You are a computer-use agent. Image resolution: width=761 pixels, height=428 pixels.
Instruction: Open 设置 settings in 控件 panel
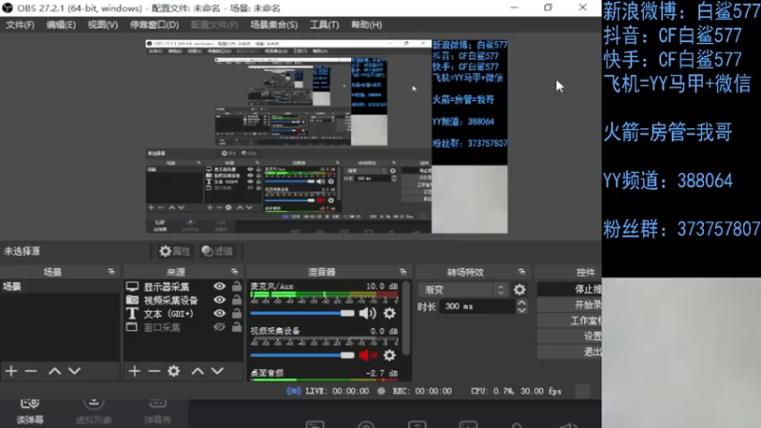click(x=569, y=336)
